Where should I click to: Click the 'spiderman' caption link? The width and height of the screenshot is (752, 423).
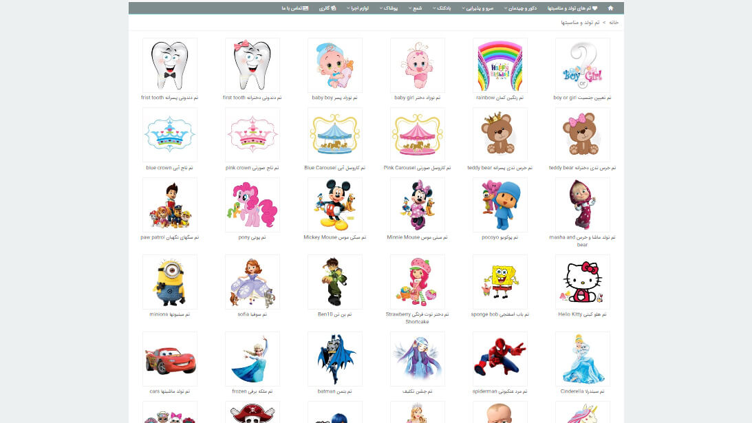click(499, 391)
